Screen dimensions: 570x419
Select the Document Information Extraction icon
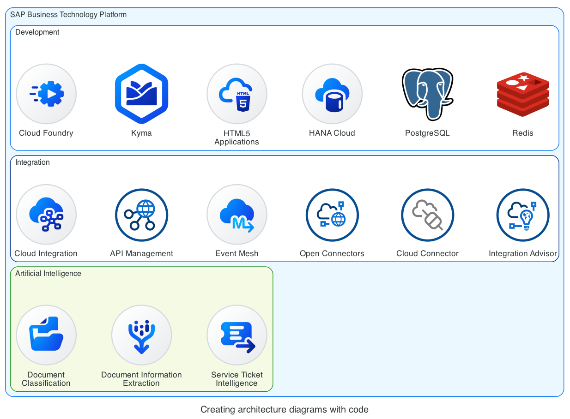[x=141, y=335]
